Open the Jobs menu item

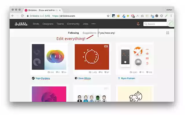point(86,24)
